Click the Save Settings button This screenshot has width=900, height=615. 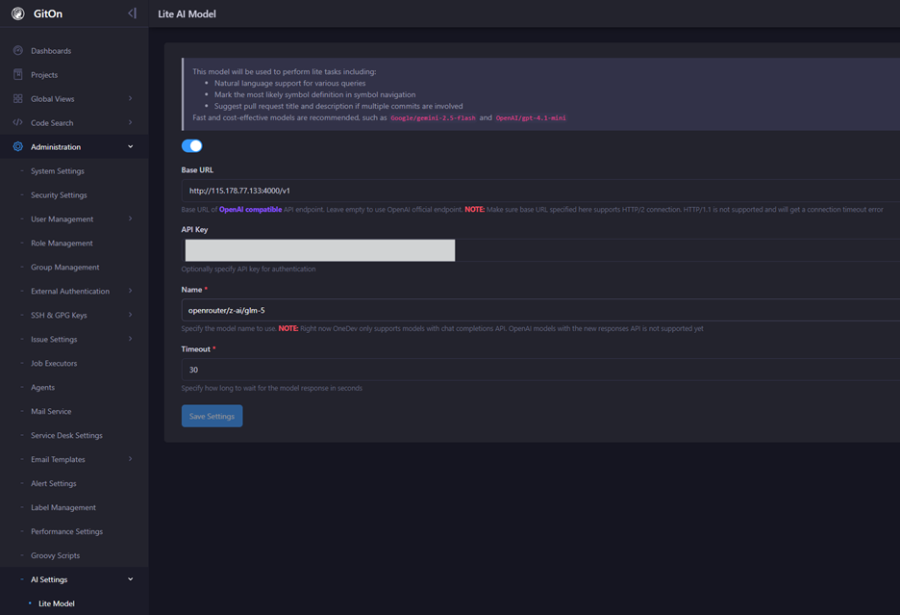point(212,416)
